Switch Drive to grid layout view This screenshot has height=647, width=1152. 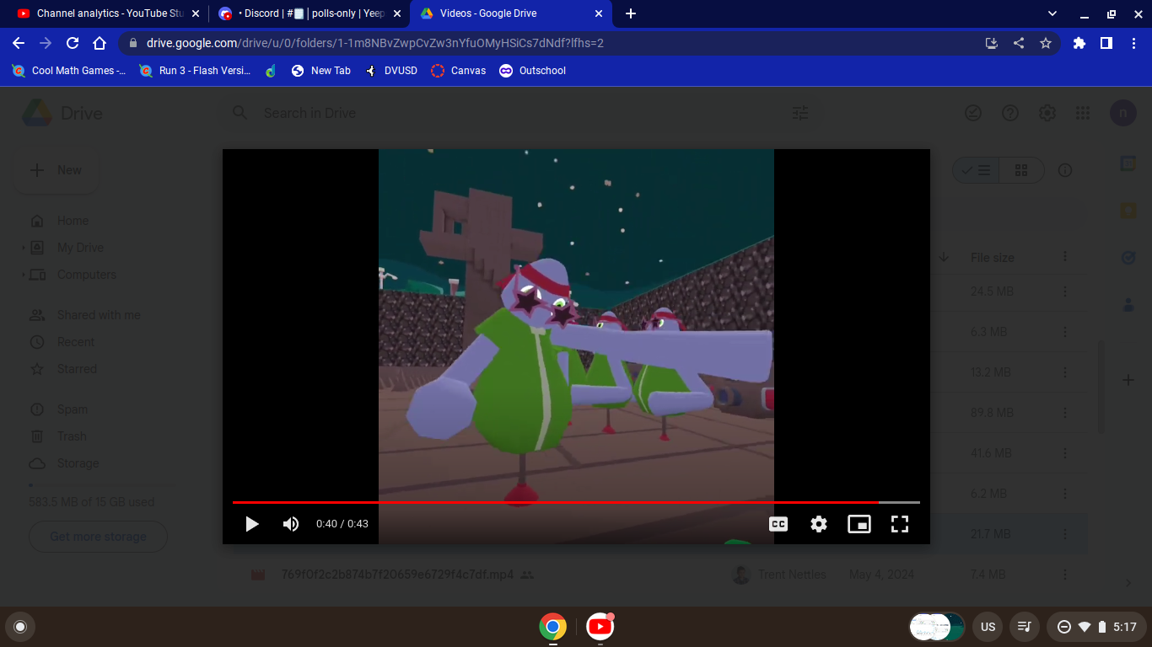coord(1022,170)
